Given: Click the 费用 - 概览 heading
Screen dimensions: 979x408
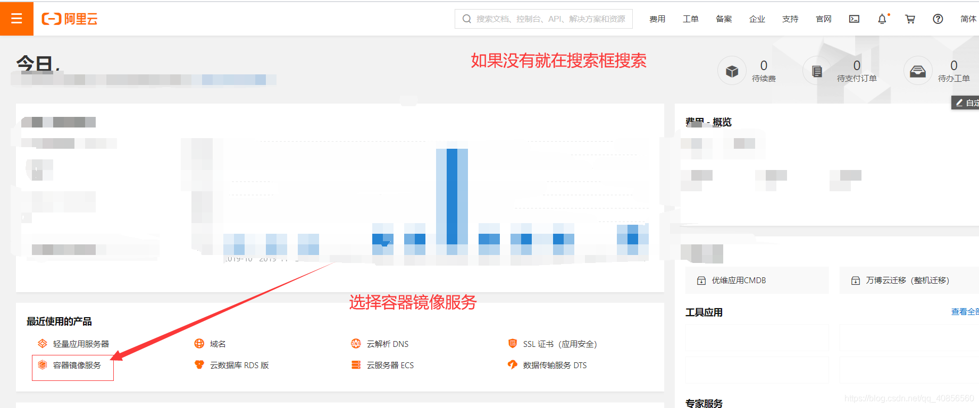Looking at the screenshot, I should (x=708, y=122).
